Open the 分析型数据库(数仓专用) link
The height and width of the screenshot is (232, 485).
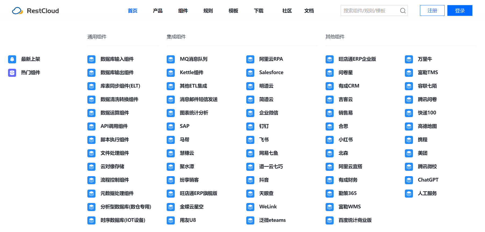(126, 207)
